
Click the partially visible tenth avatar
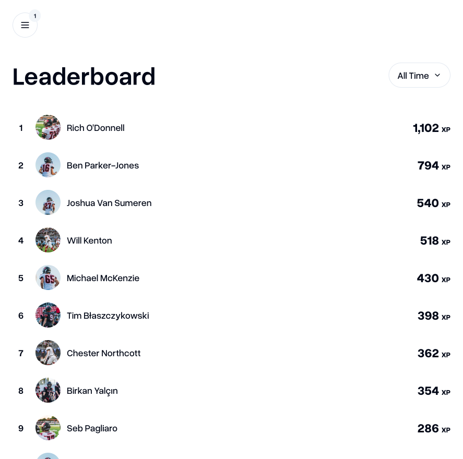point(48,456)
